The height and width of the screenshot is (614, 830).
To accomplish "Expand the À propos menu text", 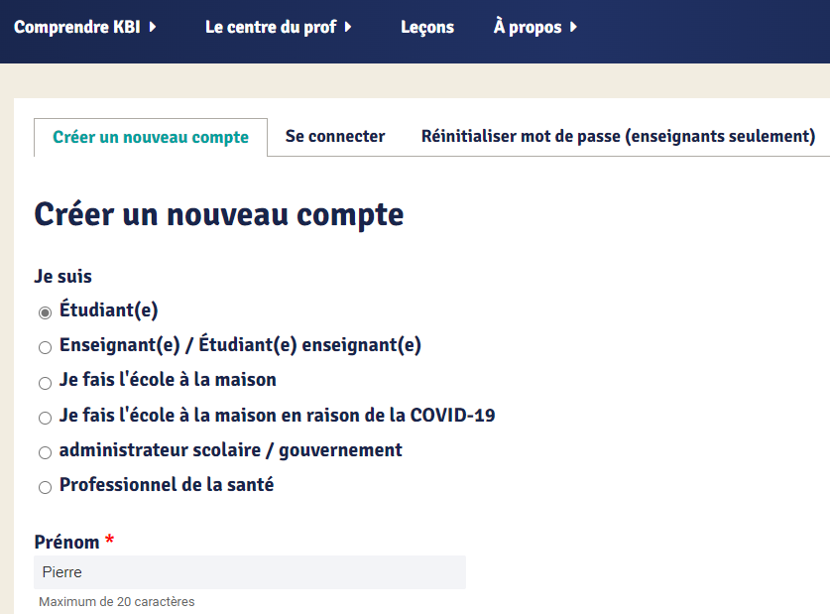I will (x=528, y=28).
